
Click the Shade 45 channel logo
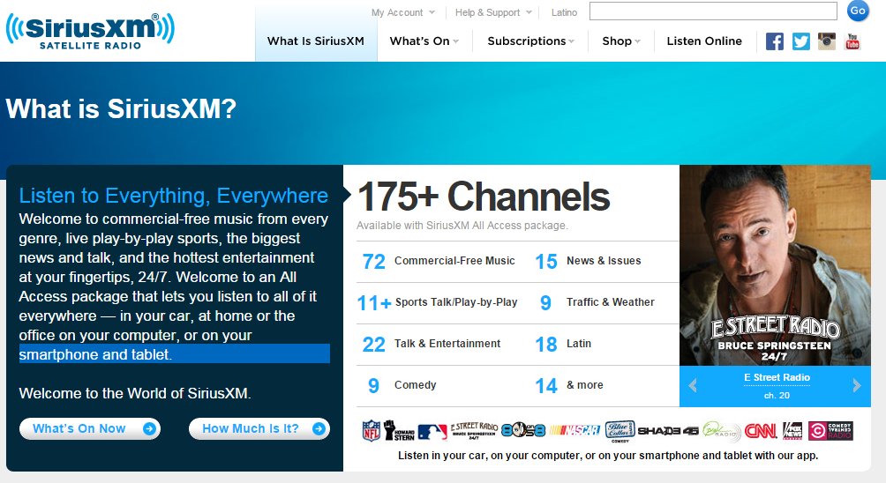668,431
